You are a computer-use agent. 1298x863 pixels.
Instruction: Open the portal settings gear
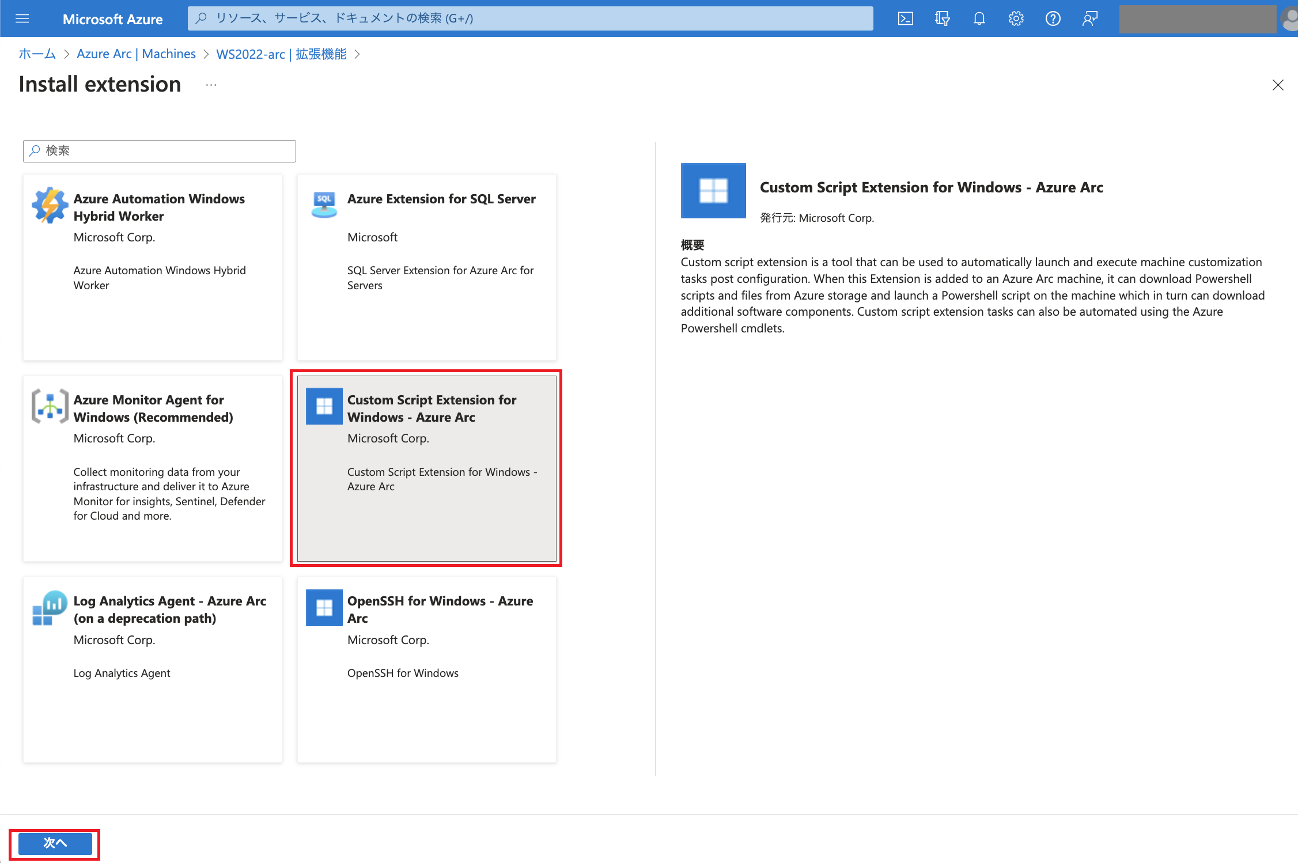(x=1016, y=19)
